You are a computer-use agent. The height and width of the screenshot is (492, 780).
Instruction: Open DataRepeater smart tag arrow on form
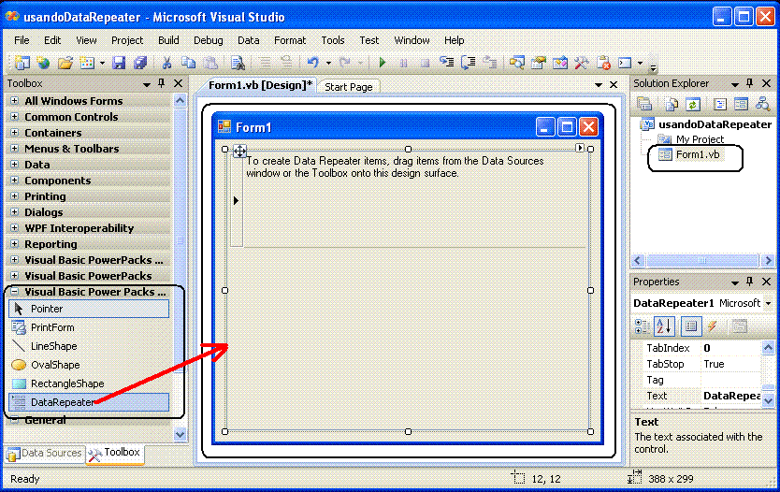click(580, 148)
